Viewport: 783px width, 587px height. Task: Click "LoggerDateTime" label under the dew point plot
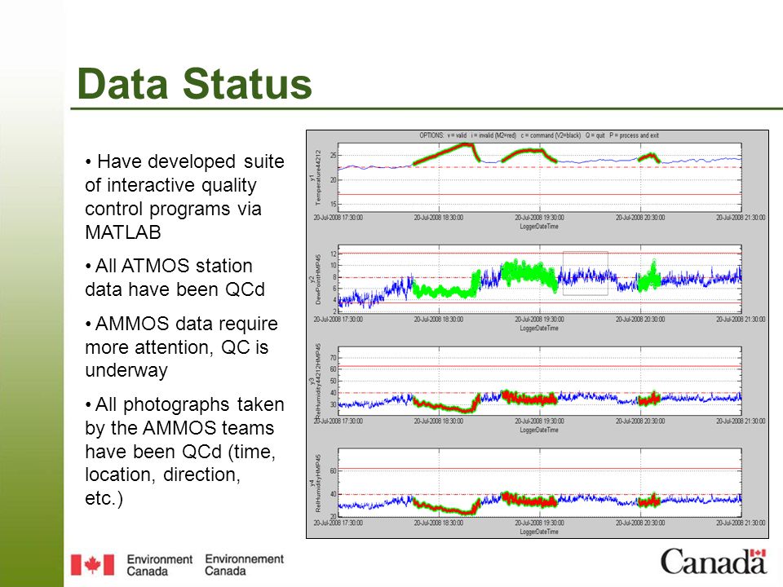(539, 329)
